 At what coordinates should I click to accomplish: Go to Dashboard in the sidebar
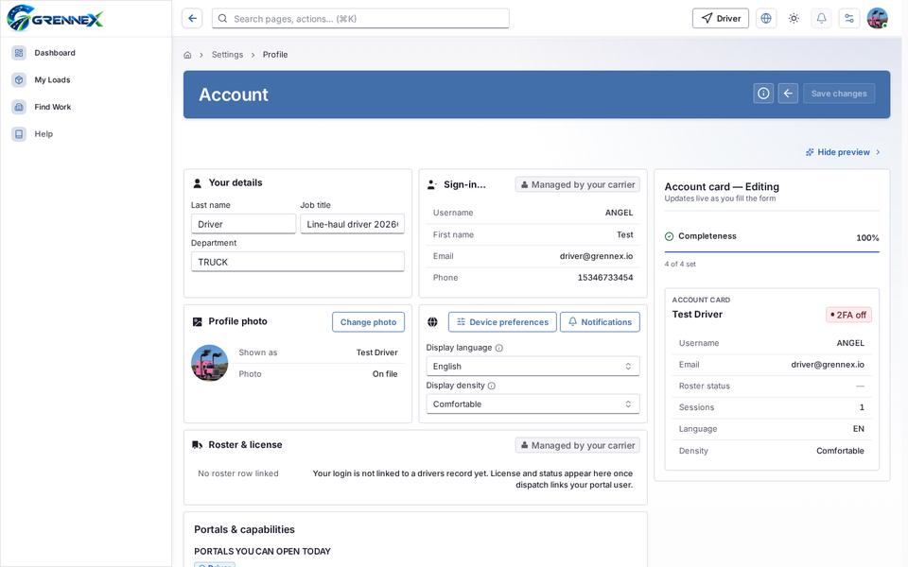point(55,53)
